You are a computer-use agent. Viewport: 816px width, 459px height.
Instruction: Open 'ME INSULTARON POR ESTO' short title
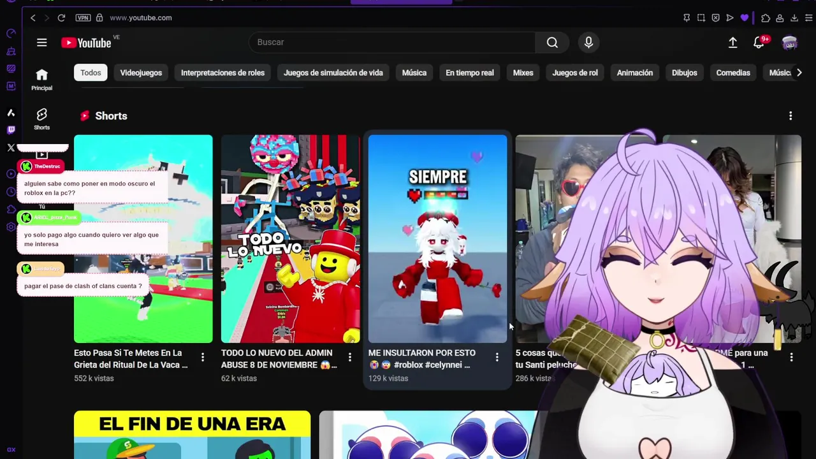[422, 359]
